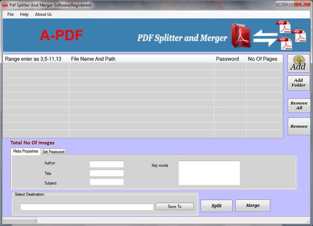Open the File menu

click(x=10, y=14)
